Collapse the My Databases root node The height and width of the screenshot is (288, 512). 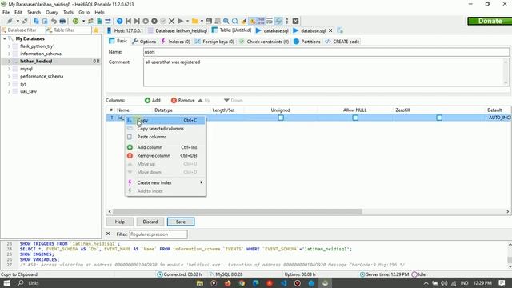pos(5,38)
